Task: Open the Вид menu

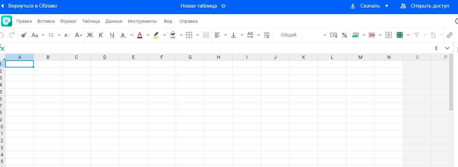Action: [x=168, y=21]
